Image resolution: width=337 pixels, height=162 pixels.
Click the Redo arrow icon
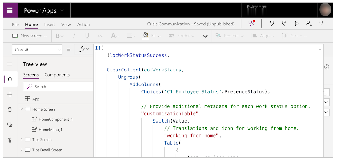click(x=284, y=24)
